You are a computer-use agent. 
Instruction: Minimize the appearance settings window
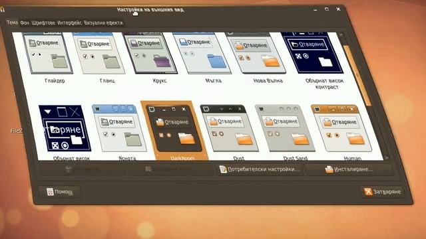pyautogui.click(x=315, y=9)
